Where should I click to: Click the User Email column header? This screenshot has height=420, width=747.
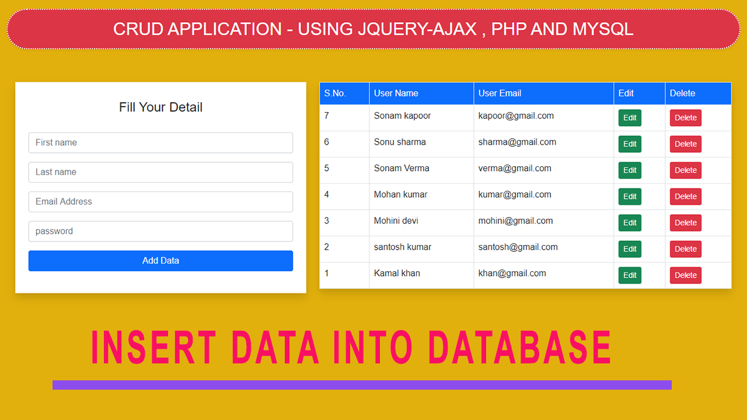click(544, 93)
